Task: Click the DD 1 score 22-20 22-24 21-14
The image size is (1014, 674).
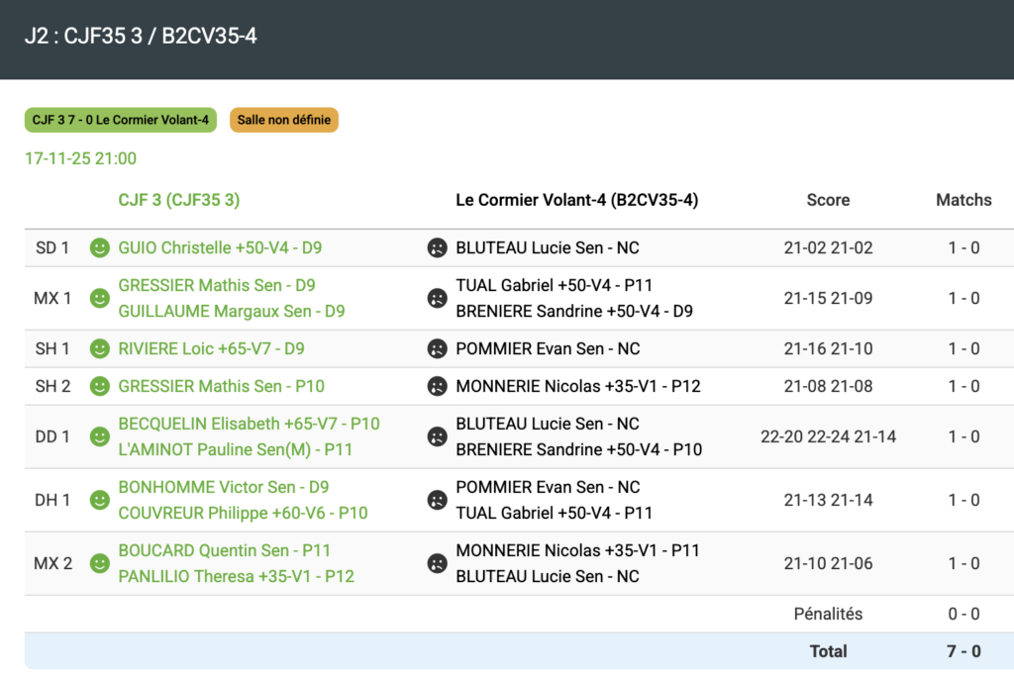Action: (828, 436)
